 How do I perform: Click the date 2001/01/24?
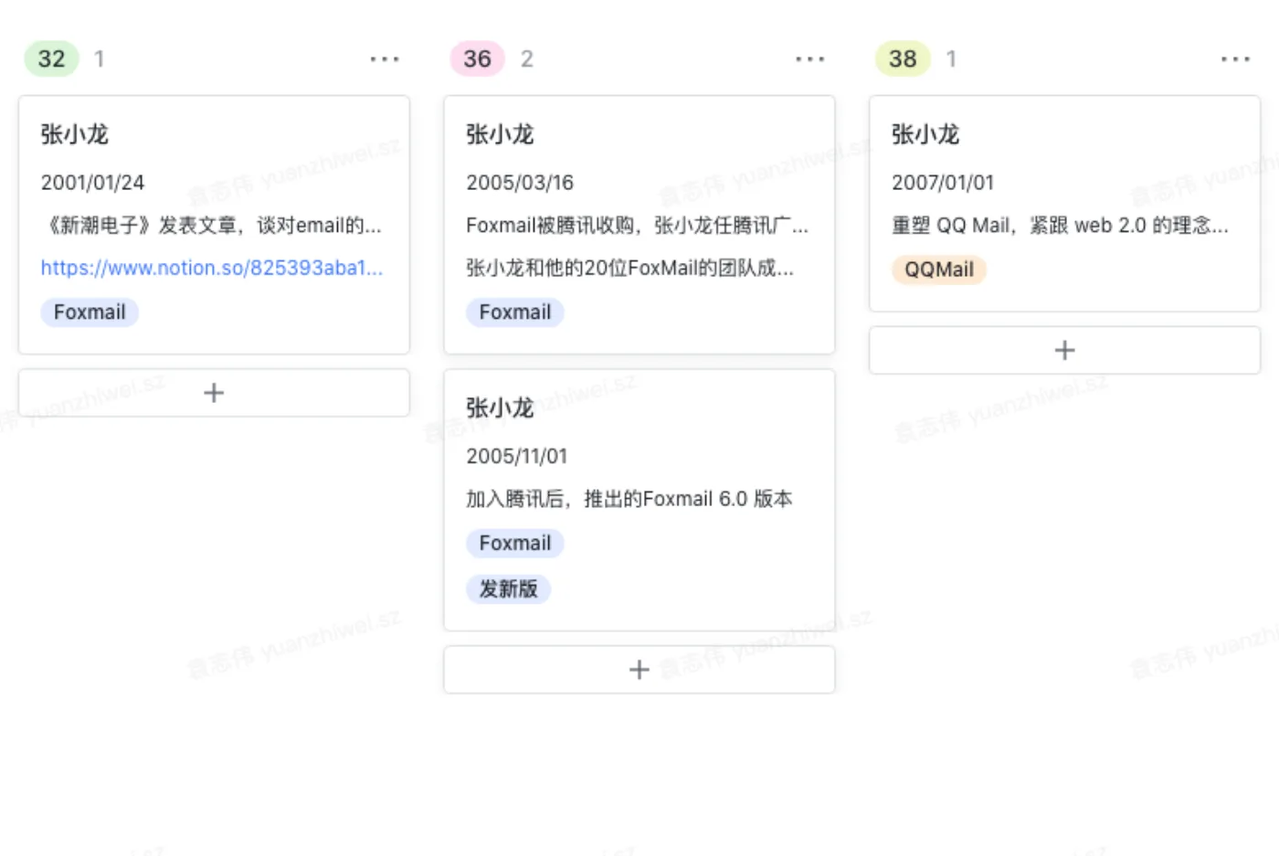pyautogui.click(x=92, y=183)
